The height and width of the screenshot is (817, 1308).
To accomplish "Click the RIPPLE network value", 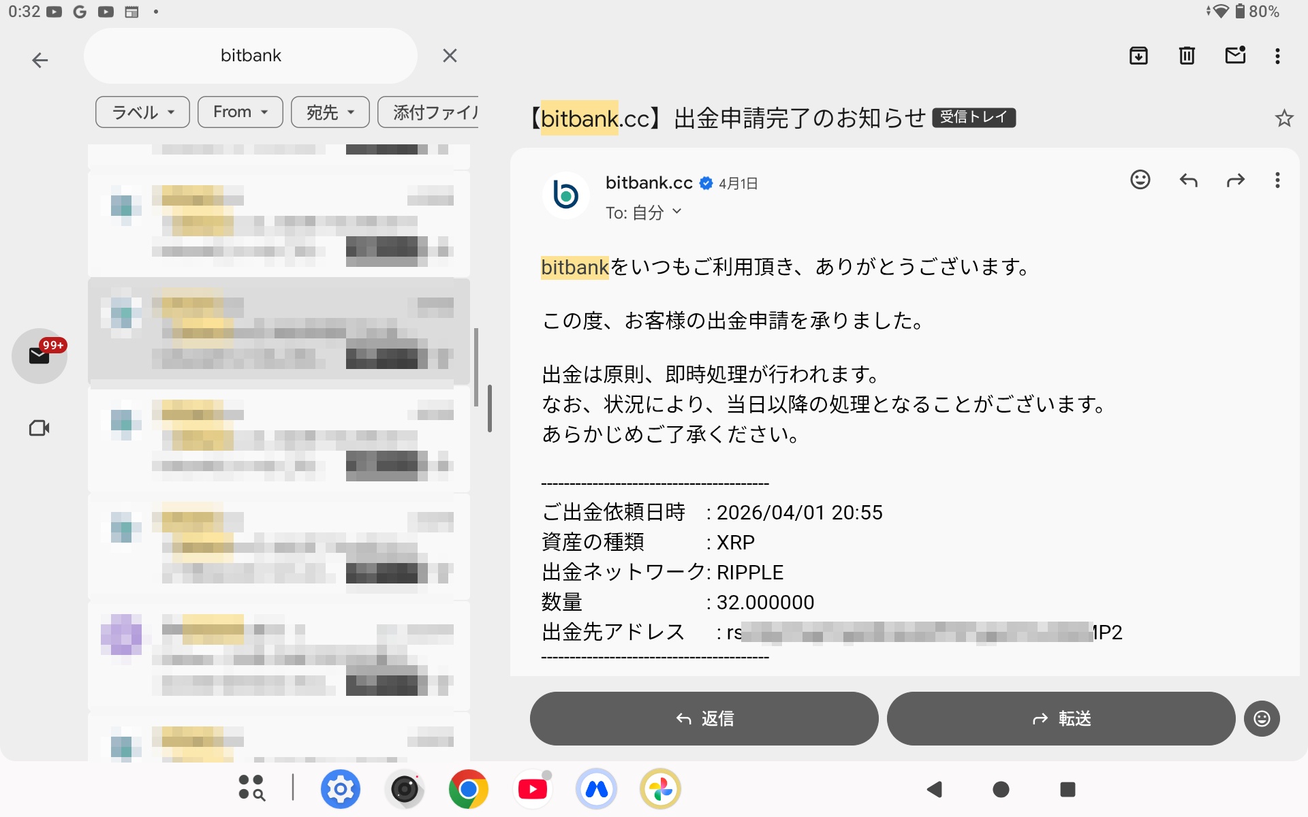I will [x=749, y=573].
